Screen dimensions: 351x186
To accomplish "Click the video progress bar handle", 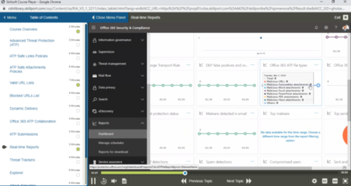I will click(x=185, y=173).
